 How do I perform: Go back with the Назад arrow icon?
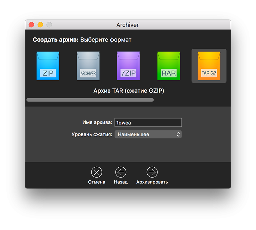(121, 172)
